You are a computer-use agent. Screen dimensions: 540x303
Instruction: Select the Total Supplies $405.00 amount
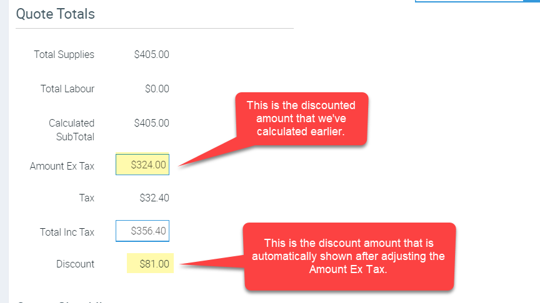(x=151, y=54)
